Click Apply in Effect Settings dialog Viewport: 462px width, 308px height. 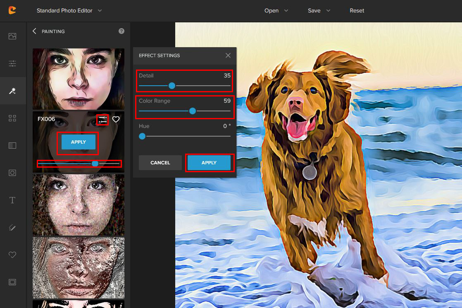point(209,163)
